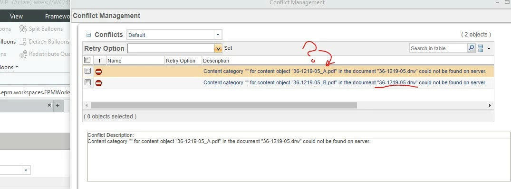The height and width of the screenshot is (189, 511).
Task: Select description text for 36-1219-05_B.pdf conflict
Action: [x=345, y=83]
